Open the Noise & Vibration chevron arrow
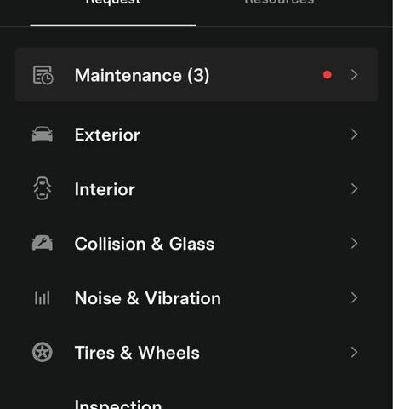This screenshot has height=409, width=393. (354, 298)
